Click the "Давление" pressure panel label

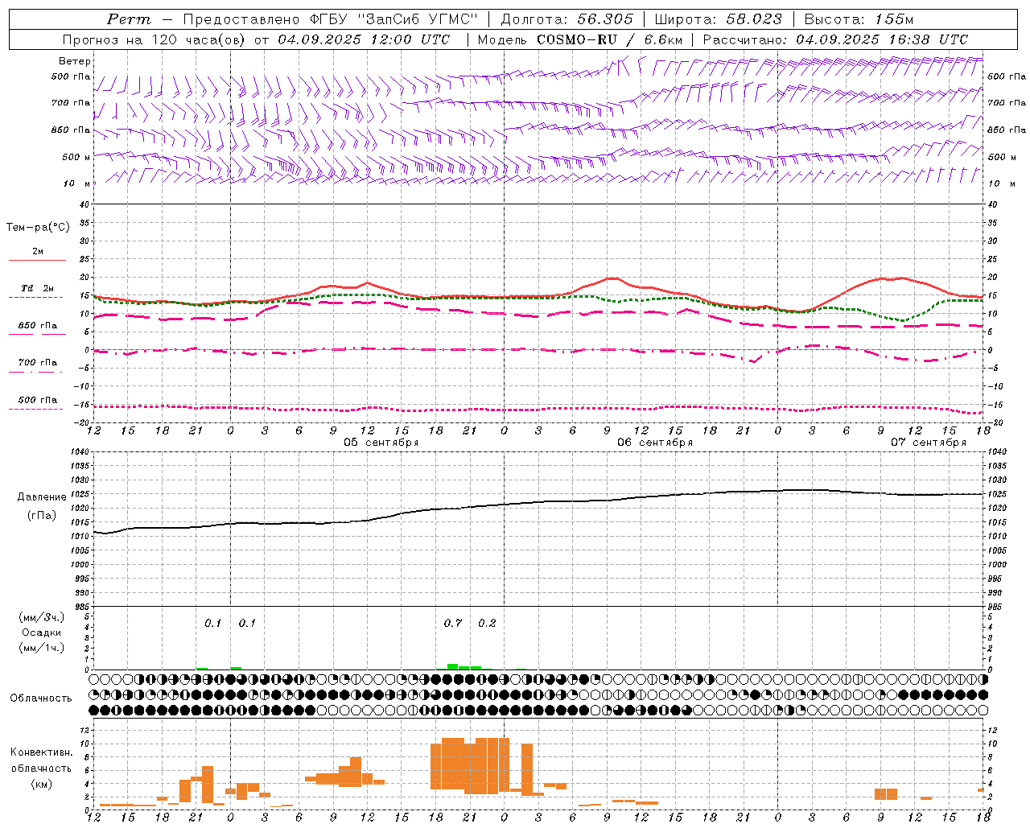42,497
